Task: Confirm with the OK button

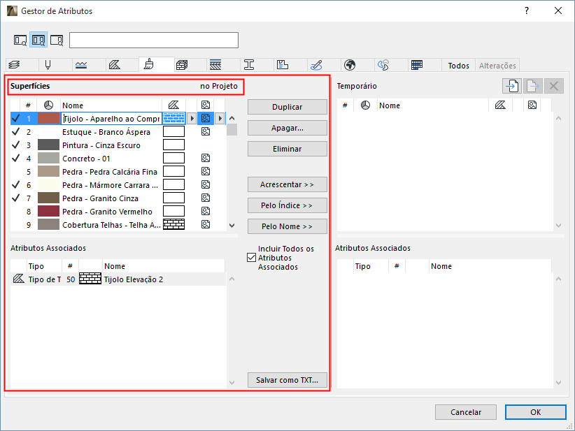Action: tap(535, 412)
